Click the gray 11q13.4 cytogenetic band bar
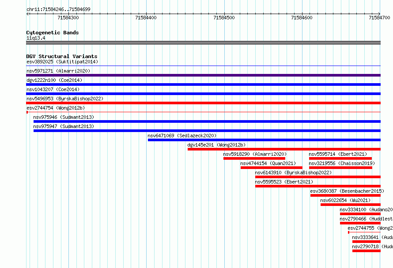This screenshot has height=268, width=393. pos(203,43)
